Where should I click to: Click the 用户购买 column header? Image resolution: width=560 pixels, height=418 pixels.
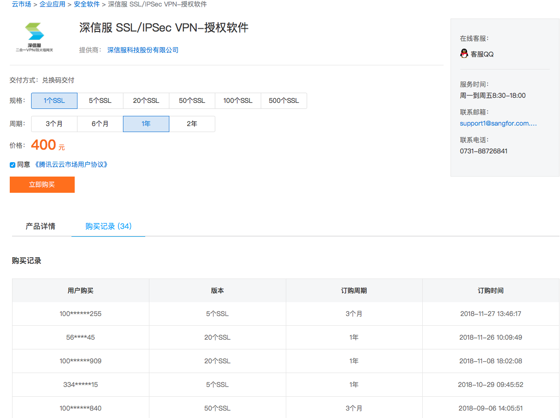(81, 291)
